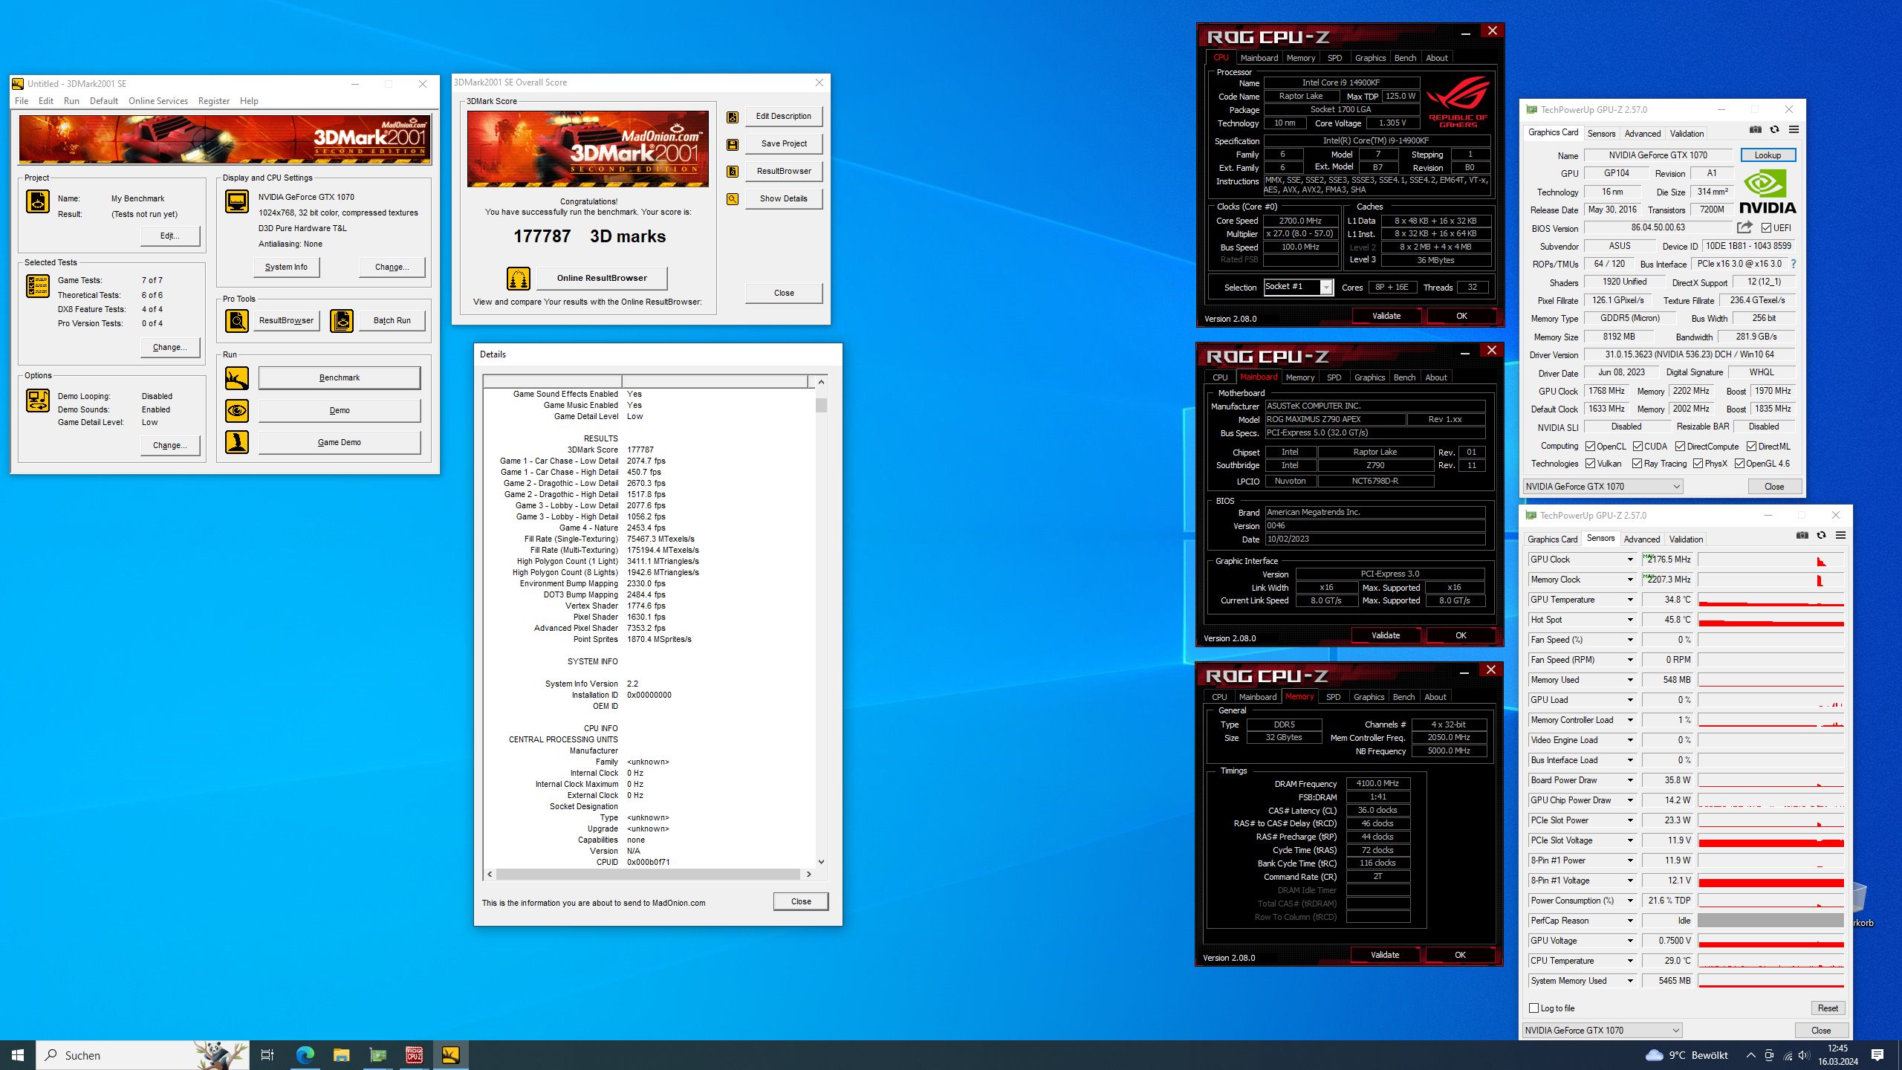Open File Explorer from the taskbar
1902x1070 pixels.
coord(342,1055)
